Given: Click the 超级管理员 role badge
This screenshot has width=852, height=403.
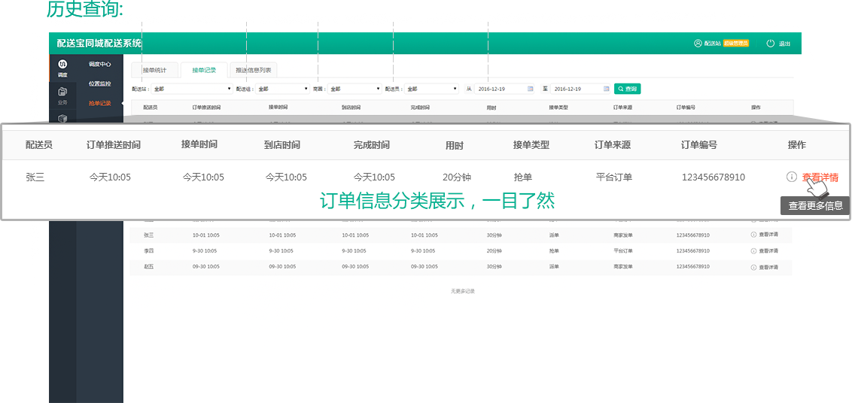Looking at the screenshot, I should pyautogui.click(x=736, y=44).
